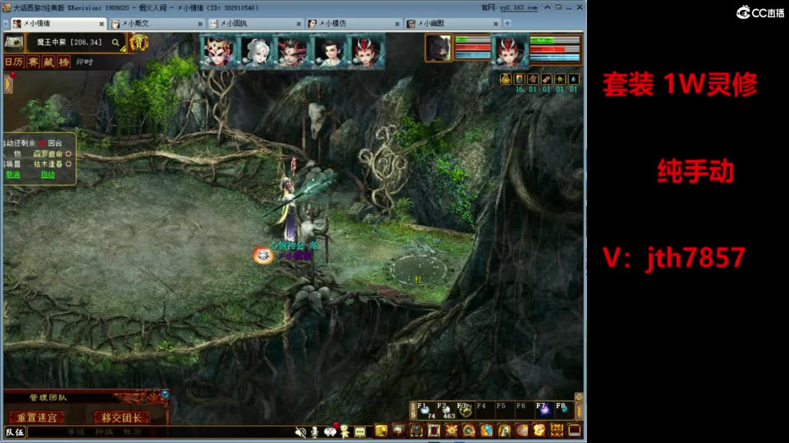
Task: Open the chat bubble icon
Action: coord(360,432)
